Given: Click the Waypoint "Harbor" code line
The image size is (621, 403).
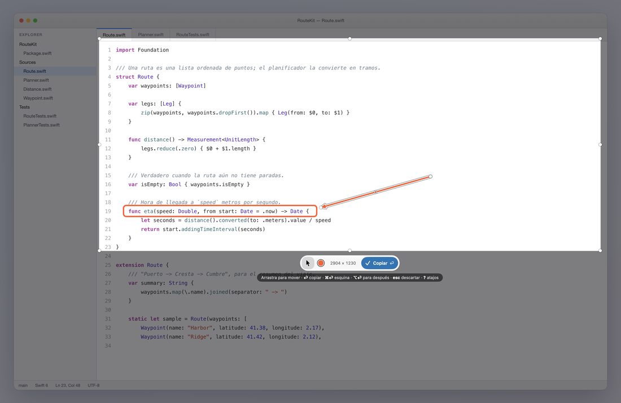Looking at the screenshot, I should (x=233, y=328).
